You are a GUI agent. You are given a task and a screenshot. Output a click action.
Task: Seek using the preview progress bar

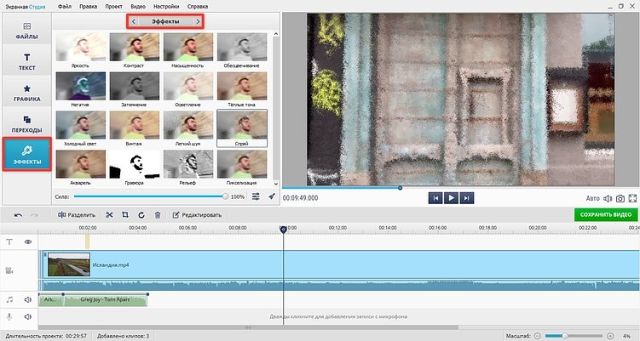pyautogui.click(x=459, y=188)
